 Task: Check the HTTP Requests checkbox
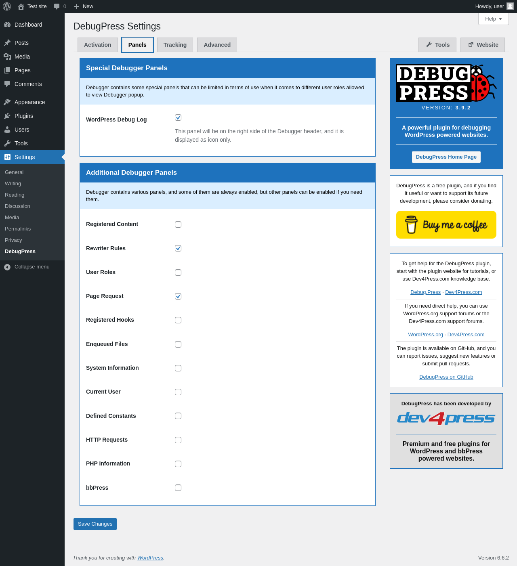(178, 440)
